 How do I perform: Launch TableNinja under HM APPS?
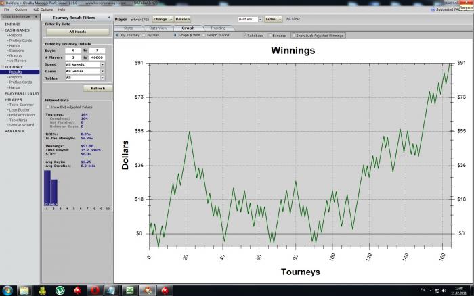[18, 120]
